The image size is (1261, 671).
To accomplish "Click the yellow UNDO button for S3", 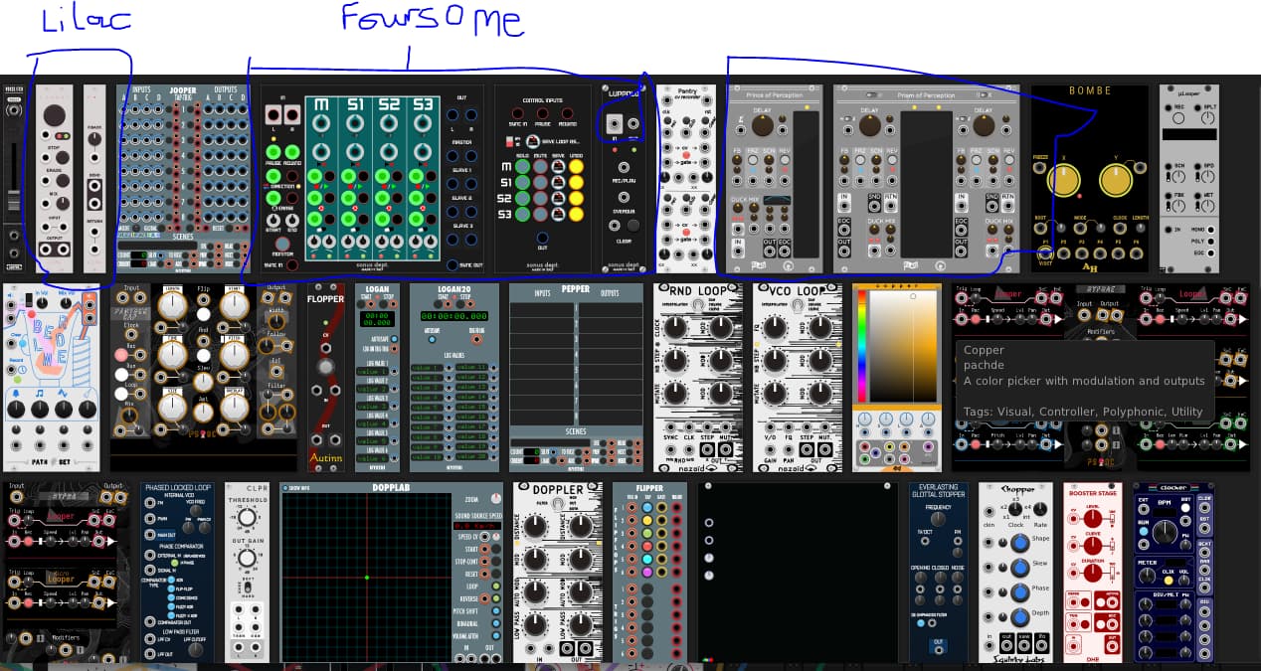I will click(x=576, y=213).
